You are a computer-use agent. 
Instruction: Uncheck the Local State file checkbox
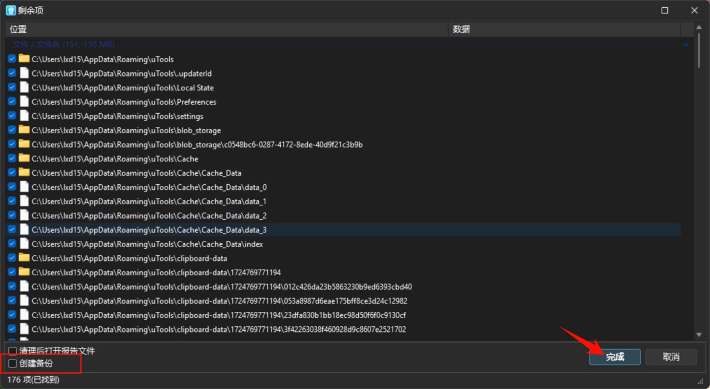[x=12, y=88]
